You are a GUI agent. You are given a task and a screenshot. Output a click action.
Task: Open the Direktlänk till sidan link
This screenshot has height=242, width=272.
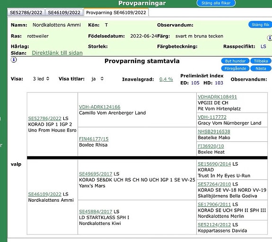pos(57,53)
